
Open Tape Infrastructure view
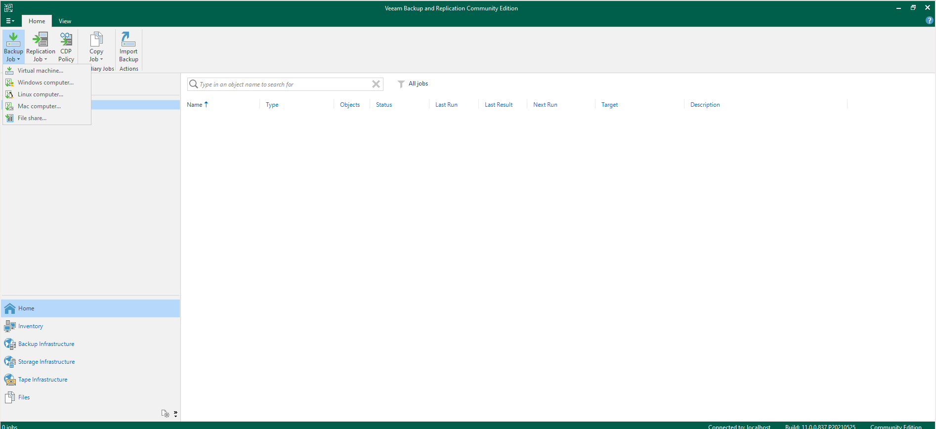pyautogui.click(x=43, y=380)
